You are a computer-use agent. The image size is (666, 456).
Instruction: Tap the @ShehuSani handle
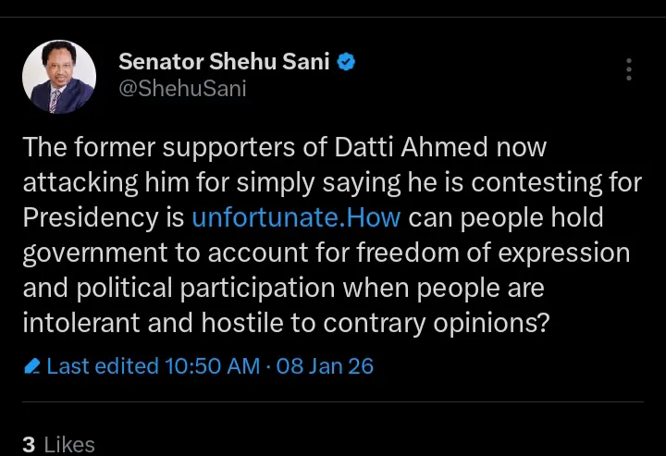[183, 89]
